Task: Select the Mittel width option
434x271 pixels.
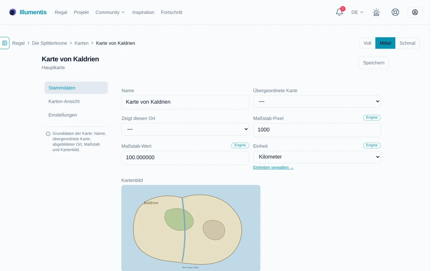Action: coord(385,43)
